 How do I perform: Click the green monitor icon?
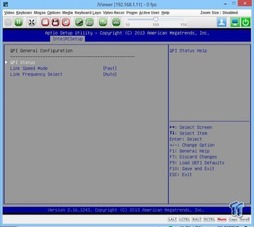coord(235,22)
